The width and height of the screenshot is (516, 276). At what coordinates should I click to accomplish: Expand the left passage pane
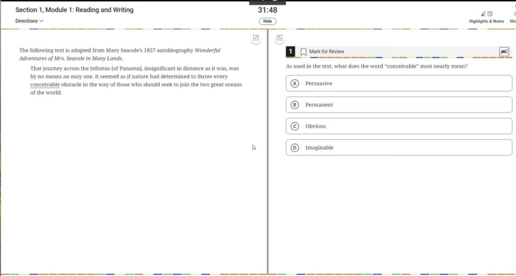tap(256, 38)
